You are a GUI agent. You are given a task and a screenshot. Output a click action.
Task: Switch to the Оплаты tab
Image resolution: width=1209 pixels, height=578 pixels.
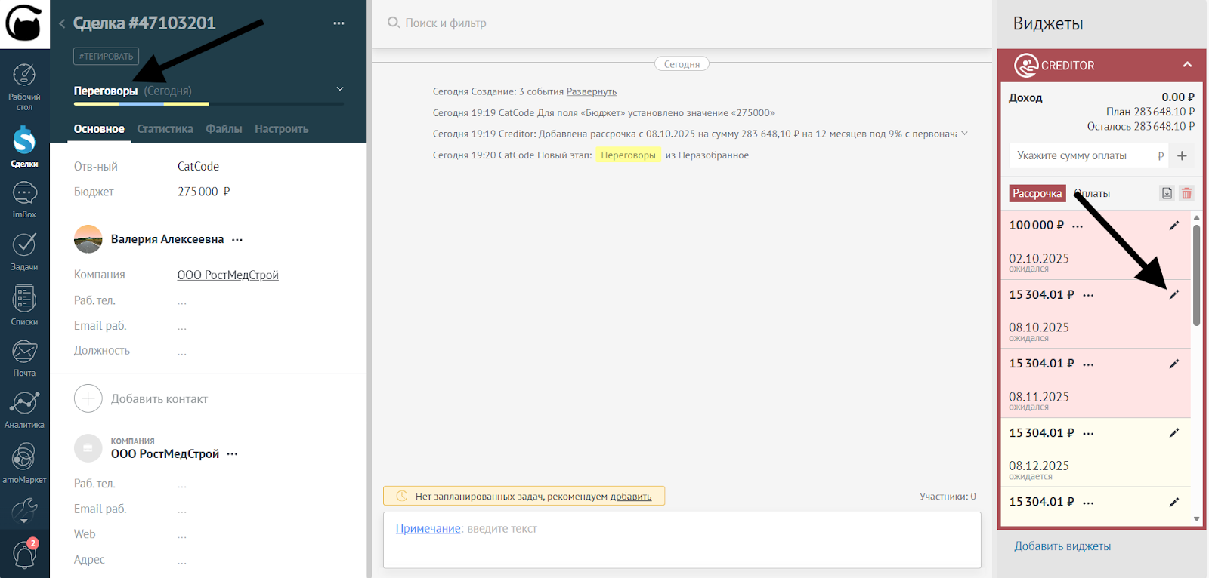point(1093,193)
